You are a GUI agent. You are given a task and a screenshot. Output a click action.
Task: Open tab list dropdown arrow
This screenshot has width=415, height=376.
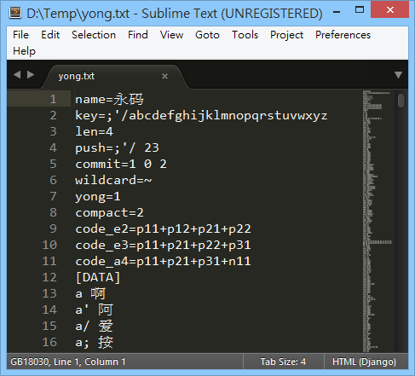[x=398, y=75]
